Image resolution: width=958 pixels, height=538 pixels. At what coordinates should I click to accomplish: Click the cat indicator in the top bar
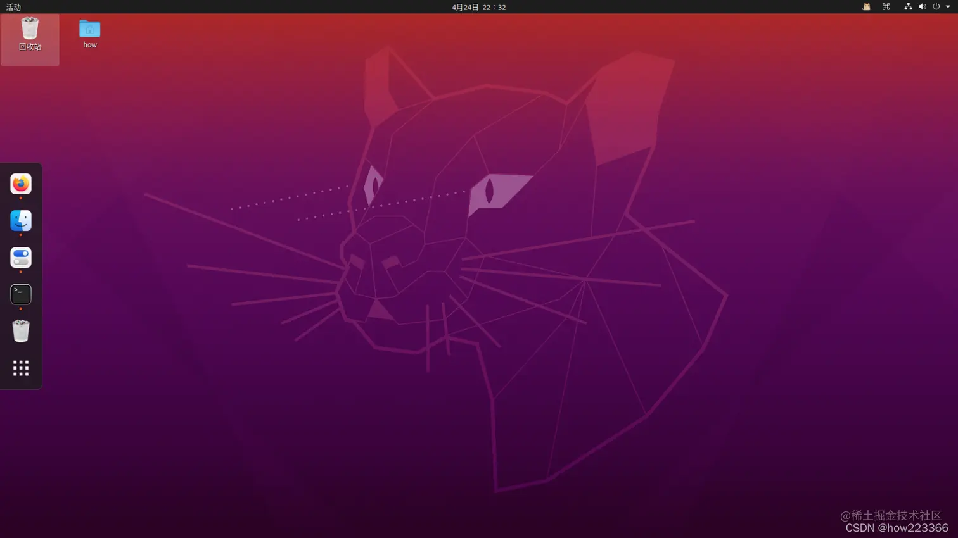click(866, 7)
